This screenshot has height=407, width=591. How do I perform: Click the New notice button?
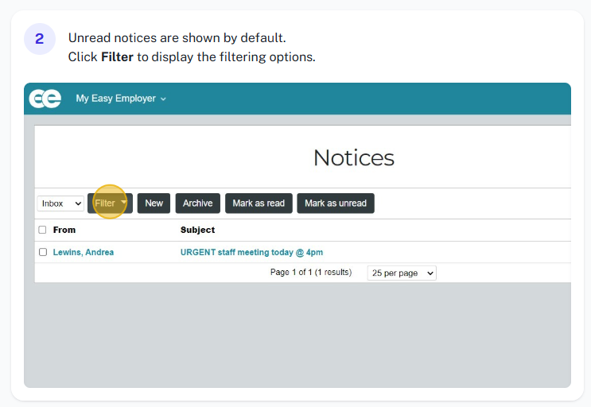(154, 203)
